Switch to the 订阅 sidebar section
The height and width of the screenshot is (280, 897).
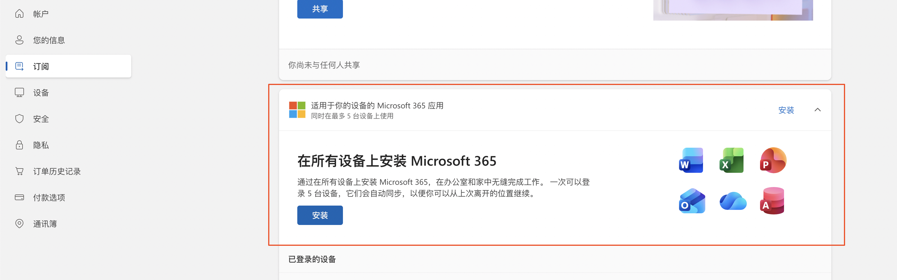41,66
